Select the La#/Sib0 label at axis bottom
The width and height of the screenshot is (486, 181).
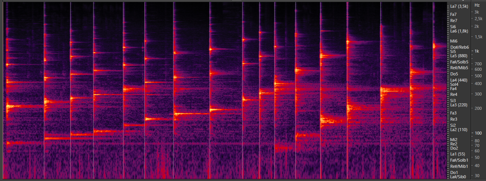458,177
